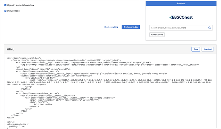The width and height of the screenshot is (221, 129).
Task: Download the generated HTML code
Action: 207,49
